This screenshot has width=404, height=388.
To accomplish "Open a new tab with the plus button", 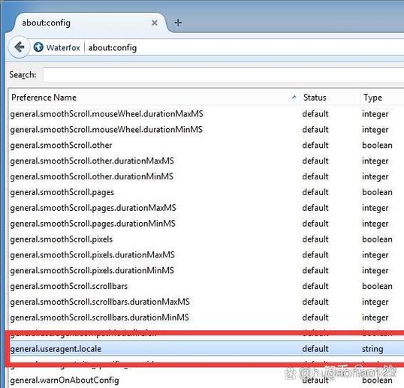I will pos(178,23).
